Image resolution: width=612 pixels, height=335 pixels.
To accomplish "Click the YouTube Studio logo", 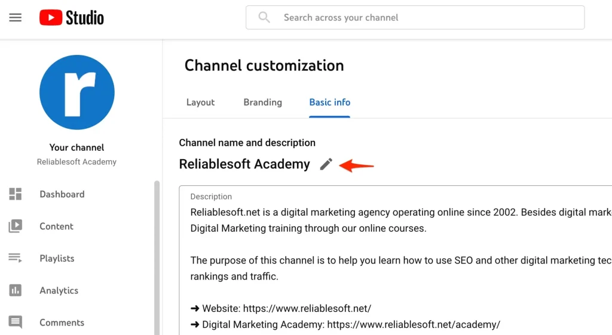I will 72,18.
